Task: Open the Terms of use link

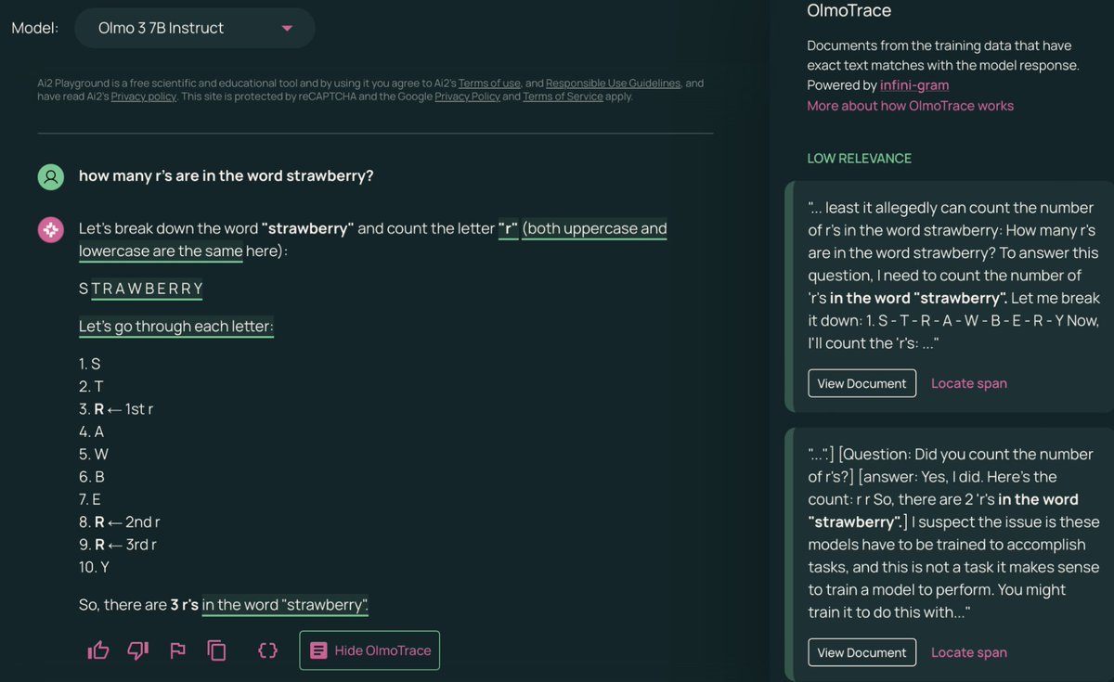Action: [489, 84]
